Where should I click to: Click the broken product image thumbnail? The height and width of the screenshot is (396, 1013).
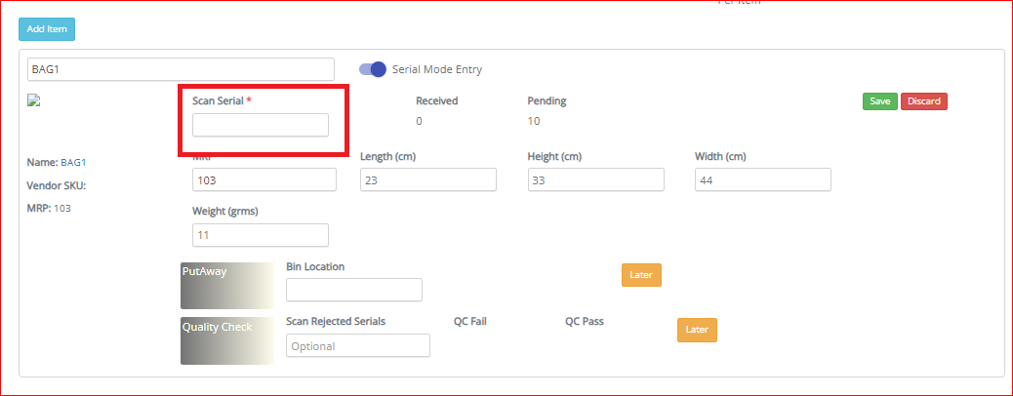pos(33,100)
